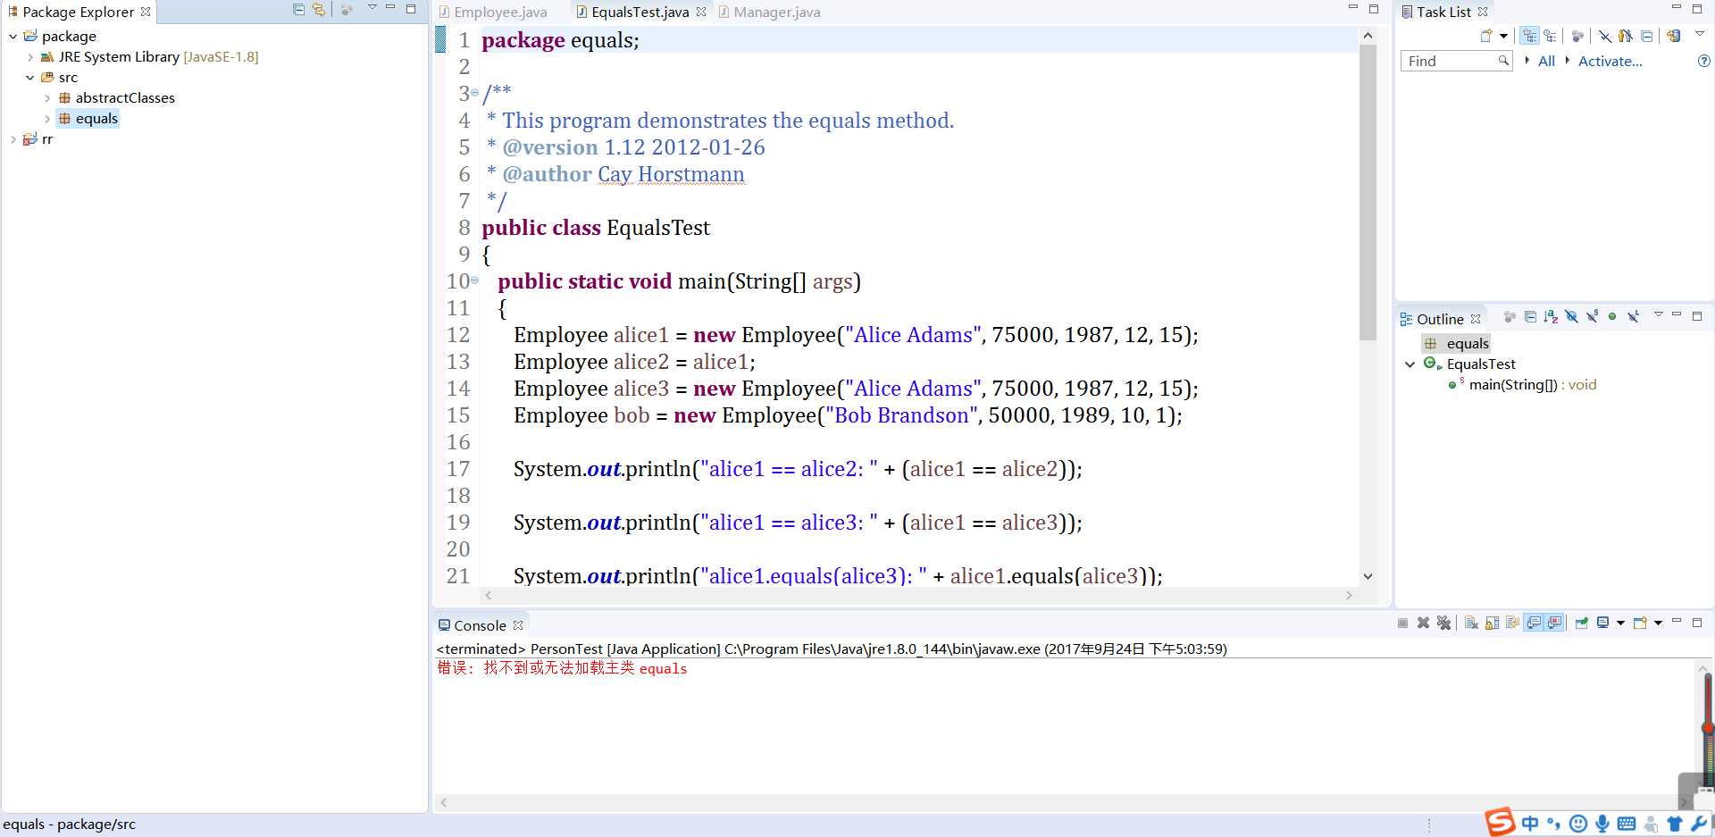Toggle Hide Static Members in Outline
Screen dimensions: 1715x837
1592,316
